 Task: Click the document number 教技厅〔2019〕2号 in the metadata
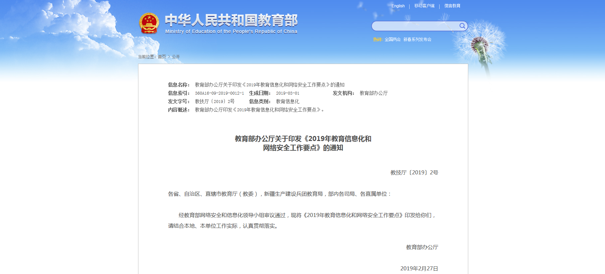coord(215,102)
